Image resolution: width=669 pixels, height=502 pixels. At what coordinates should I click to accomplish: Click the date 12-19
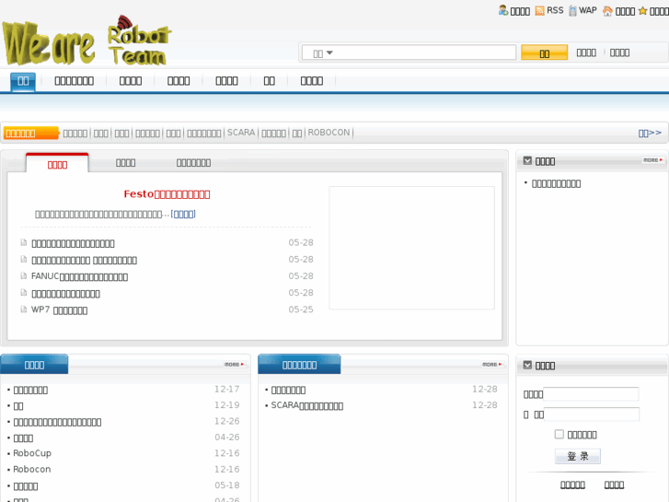point(227,405)
